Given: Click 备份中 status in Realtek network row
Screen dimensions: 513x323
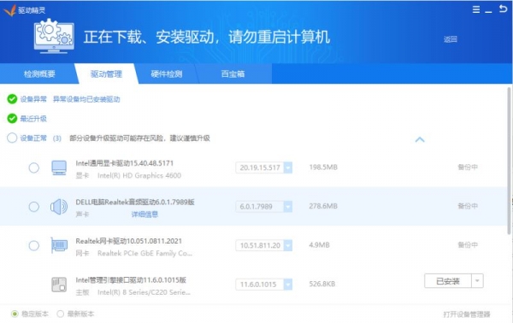Looking at the screenshot, I should click(468, 245).
